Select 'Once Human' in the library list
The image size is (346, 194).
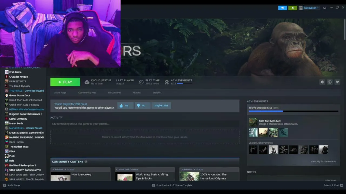[16, 142]
